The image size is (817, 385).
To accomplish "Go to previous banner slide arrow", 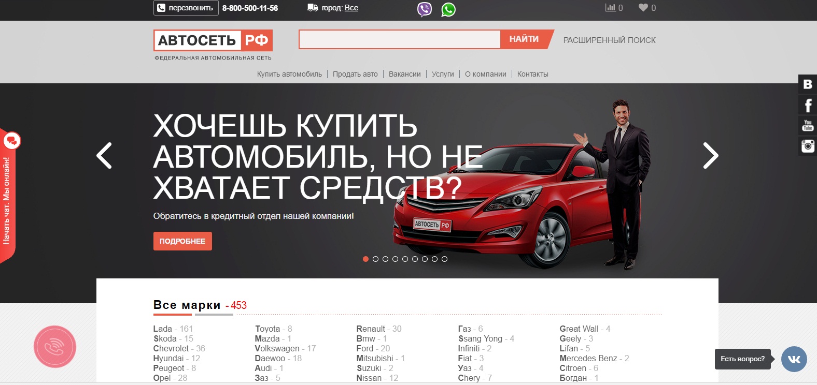I will coord(104,155).
